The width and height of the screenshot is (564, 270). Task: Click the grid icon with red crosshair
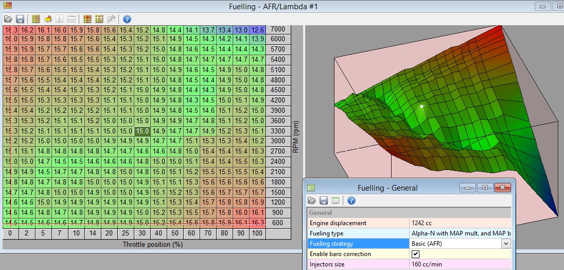(87, 19)
